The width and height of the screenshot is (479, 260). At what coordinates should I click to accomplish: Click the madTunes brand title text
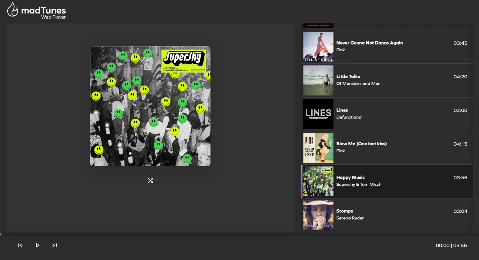[x=43, y=10]
